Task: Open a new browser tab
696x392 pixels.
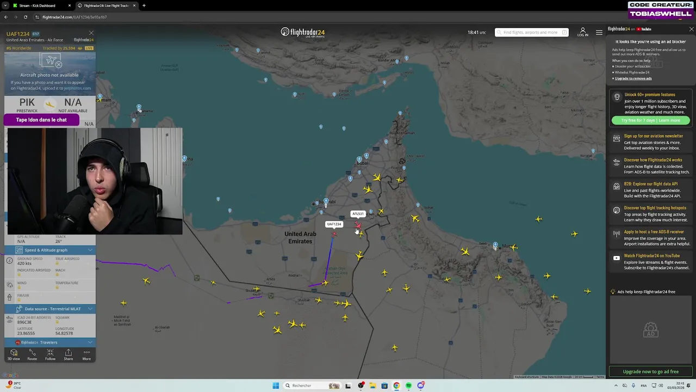Action: click(144, 5)
